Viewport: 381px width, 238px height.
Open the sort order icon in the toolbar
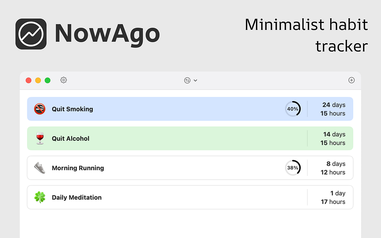click(x=187, y=80)
